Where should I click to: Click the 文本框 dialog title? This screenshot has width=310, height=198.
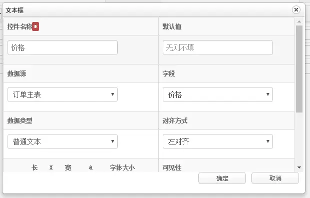(x=15, y=10)
